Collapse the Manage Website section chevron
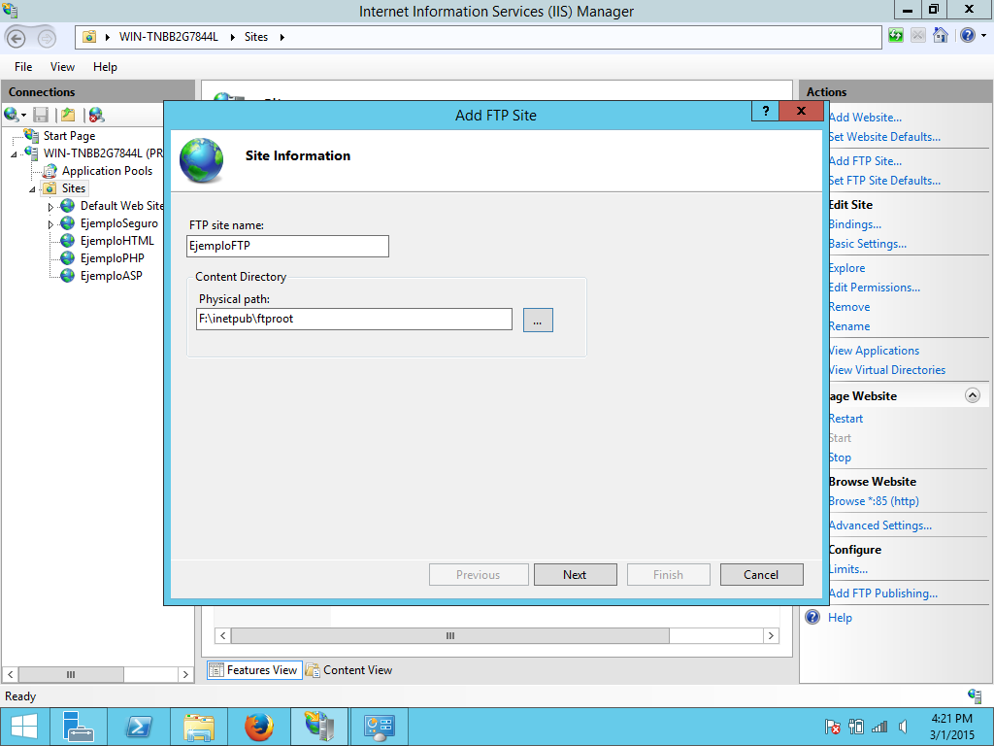This screenshot has width=994, height=746. (974, 395)
